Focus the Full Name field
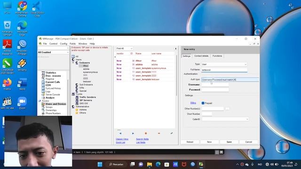The image size is (301, 169). point(224,70)
